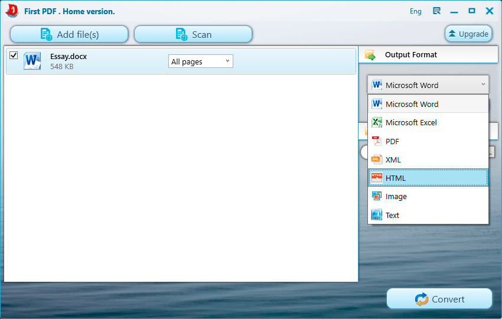Click the Convert button
The height and width of the screenshot is (319, 502).
pyautogui.click(x=439, y=299)
